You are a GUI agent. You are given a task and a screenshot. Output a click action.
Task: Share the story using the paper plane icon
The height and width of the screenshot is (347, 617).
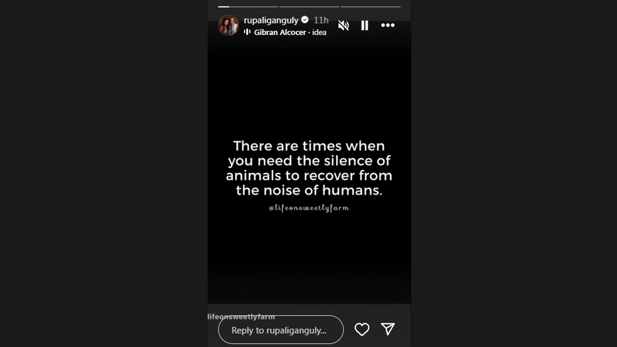tap(388, 329)
